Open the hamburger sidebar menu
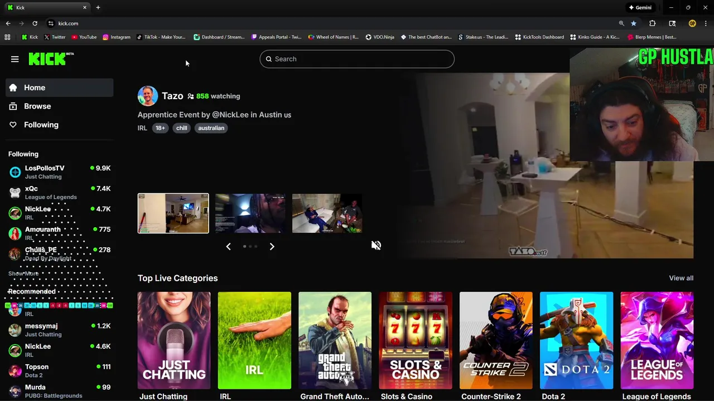Image resolution: width=714 pixels, height=401 pixels. [15, 59]
